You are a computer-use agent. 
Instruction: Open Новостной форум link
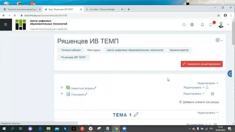click(x=82, y=88)
